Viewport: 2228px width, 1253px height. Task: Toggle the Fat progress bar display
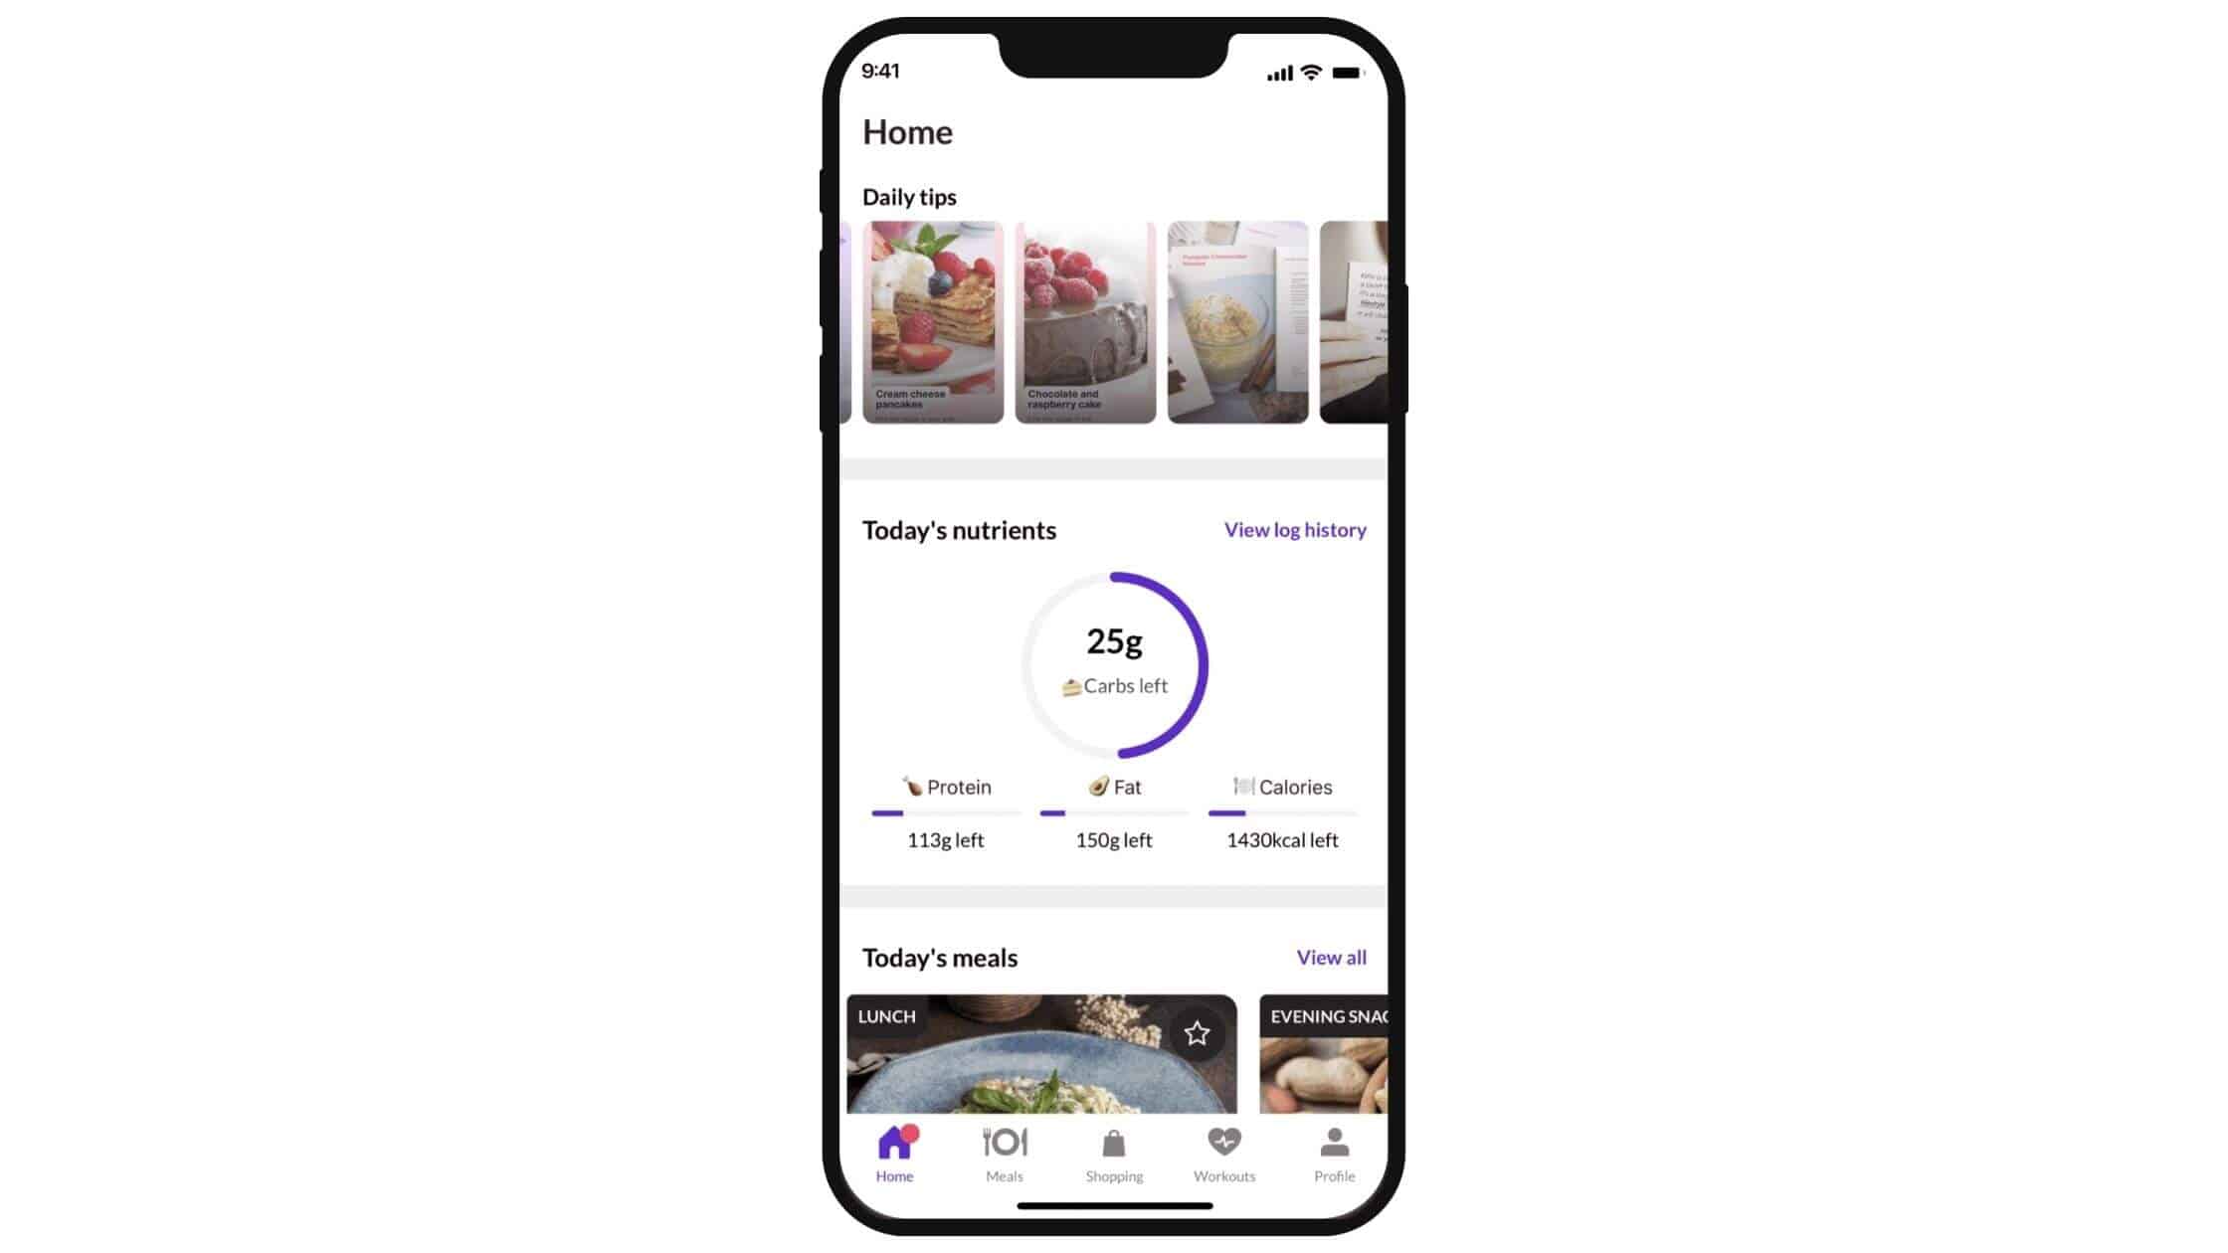(1114, 812)
